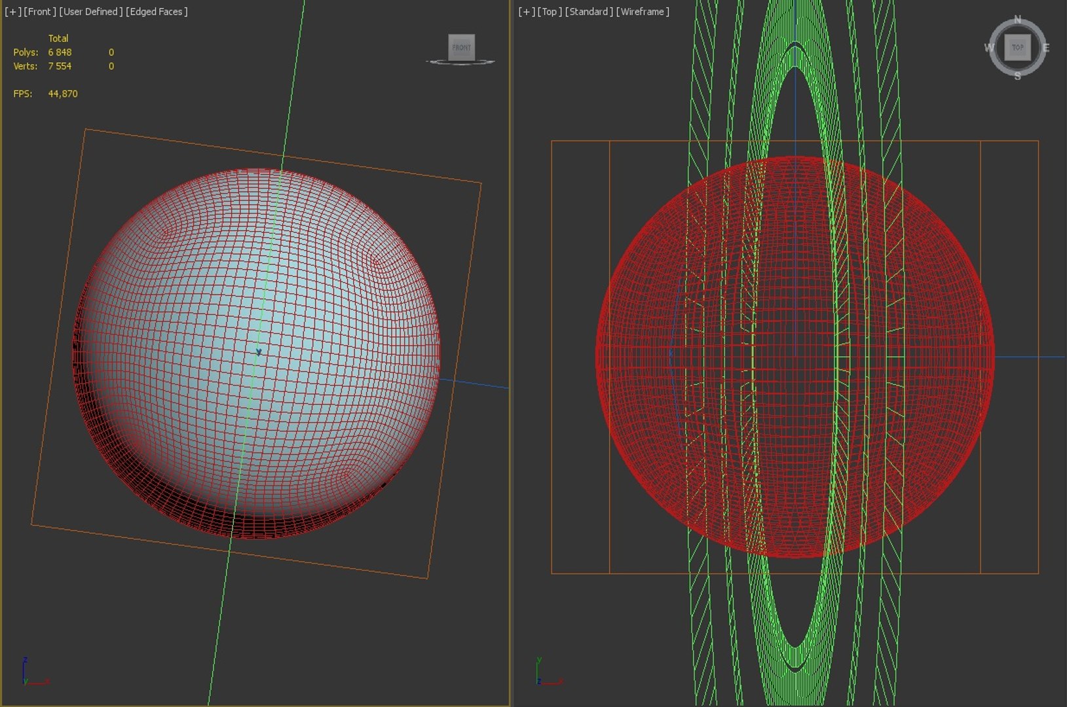Open the [Standard] quality preset menu
This screenshot has height=707, width=1067.
(588, 12)
